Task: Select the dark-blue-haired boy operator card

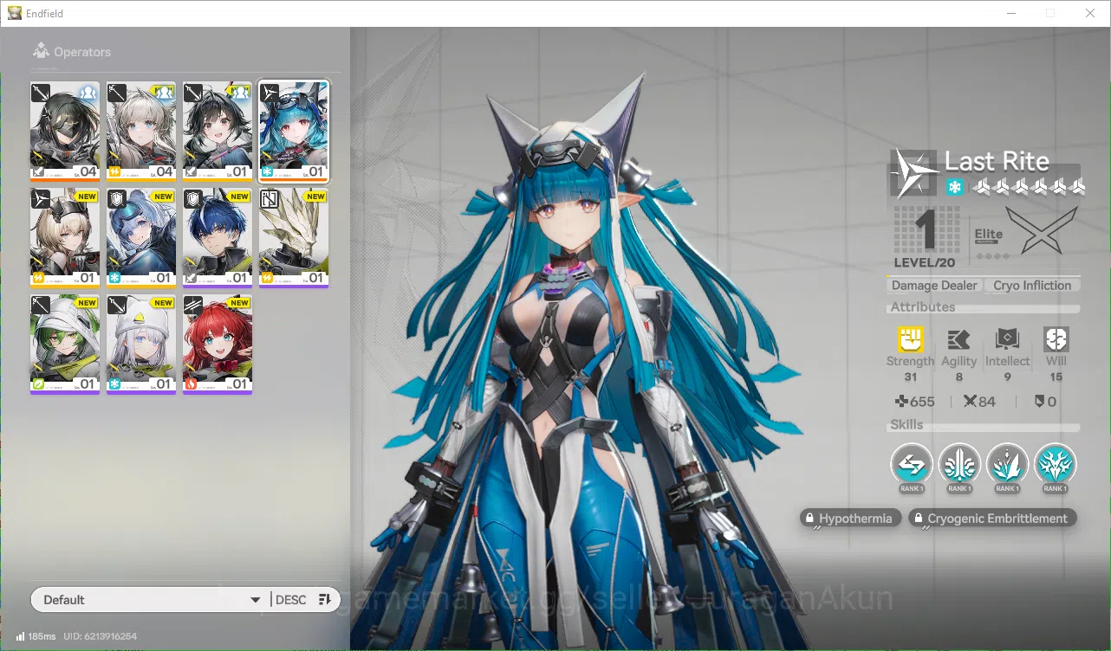Action: click(218, 238)
